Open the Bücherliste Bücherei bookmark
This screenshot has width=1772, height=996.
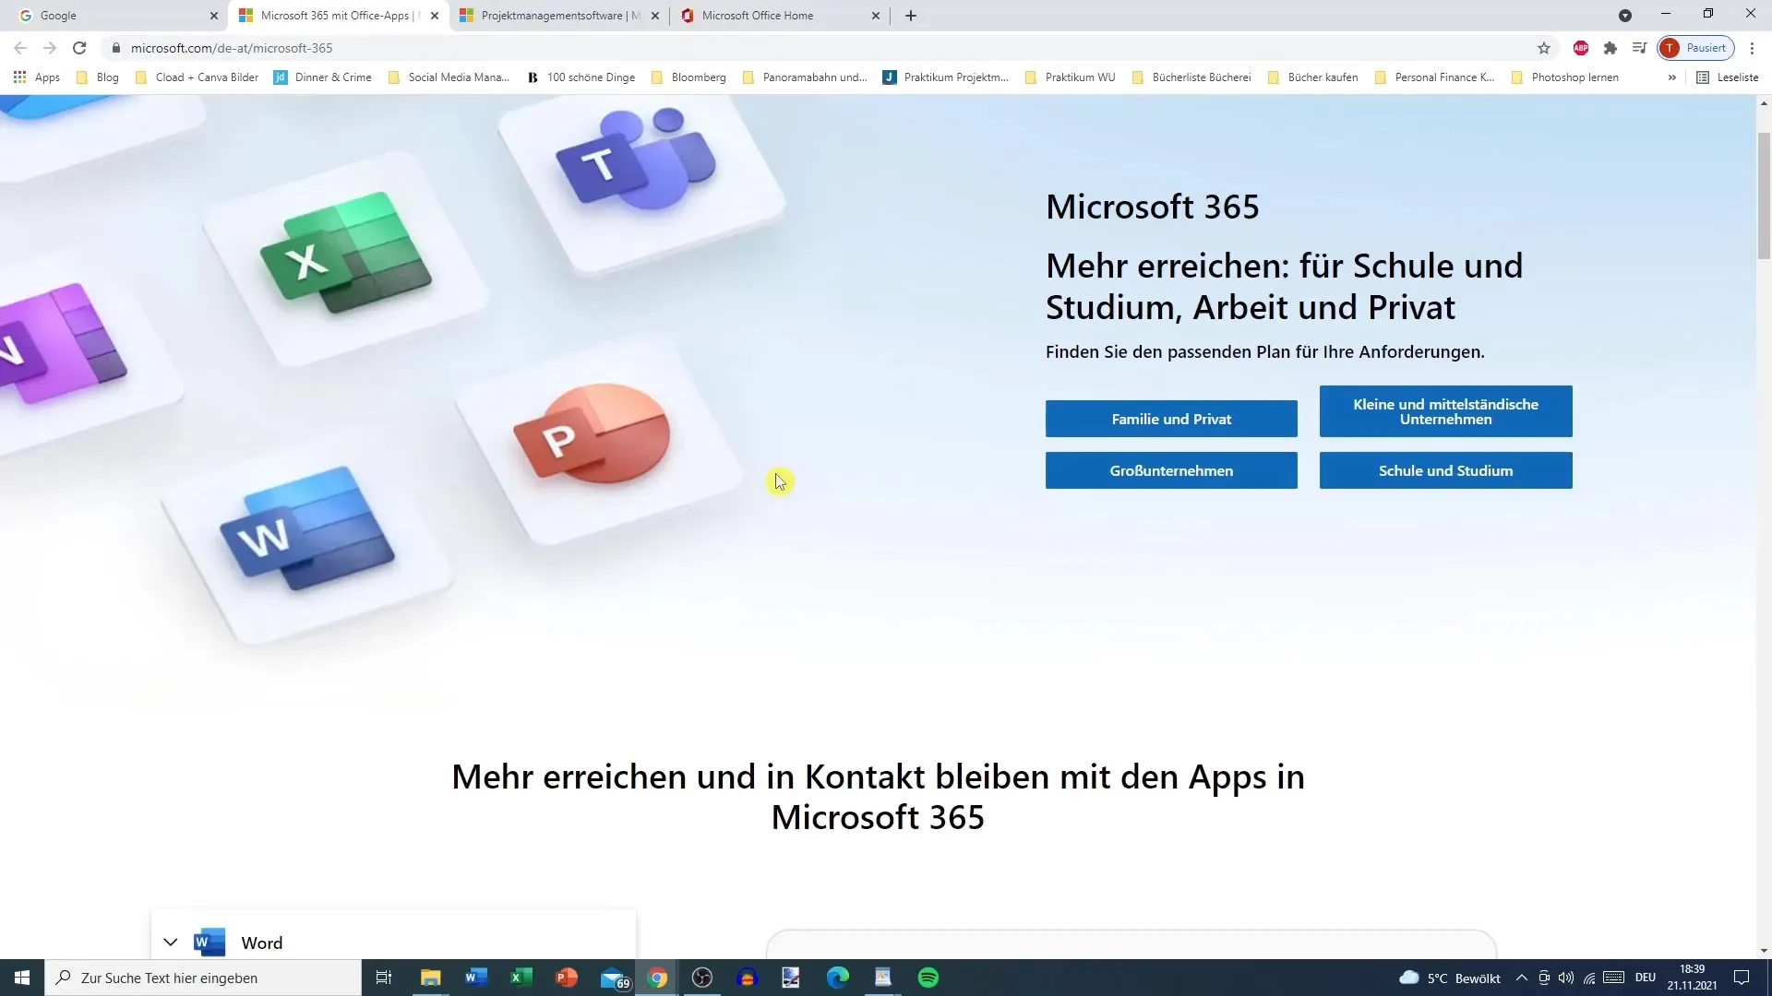pyautogui.click(x=1191, y=77)
